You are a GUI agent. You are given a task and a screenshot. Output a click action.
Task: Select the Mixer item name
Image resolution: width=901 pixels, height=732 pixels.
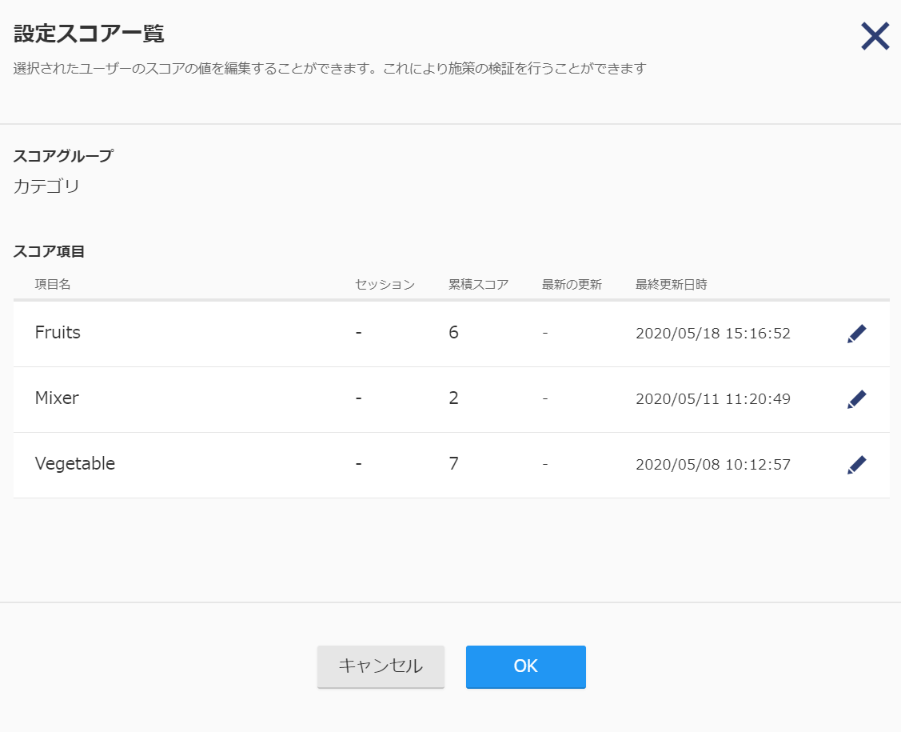pos(57,398)
